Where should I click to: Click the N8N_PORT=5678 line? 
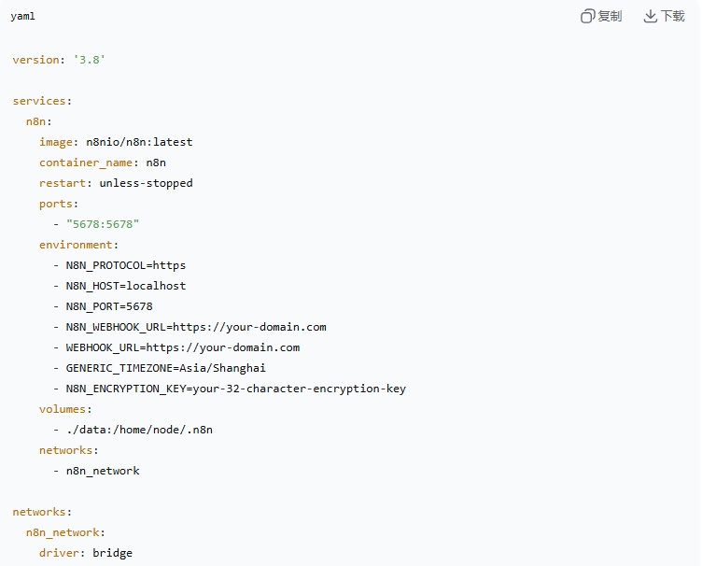[x=103, y=306]
